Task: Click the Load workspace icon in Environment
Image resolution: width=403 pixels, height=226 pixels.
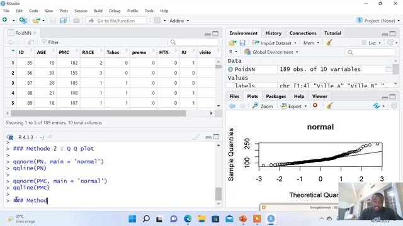Action: tap(232, 43)
